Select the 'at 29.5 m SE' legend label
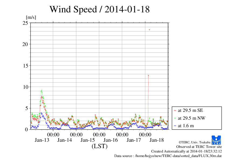The width and height of the screenshot is (227, 160). coord(190,110)
